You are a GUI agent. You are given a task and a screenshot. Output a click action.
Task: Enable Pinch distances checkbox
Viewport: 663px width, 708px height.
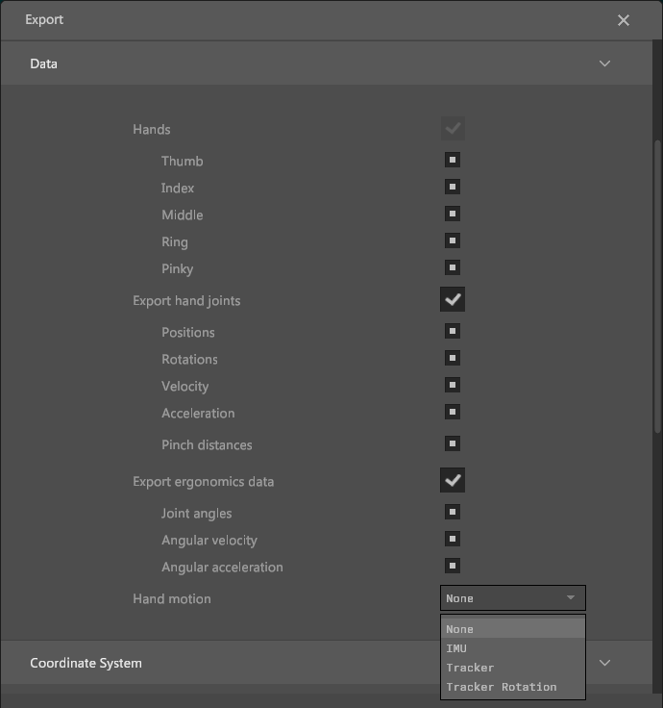[x=453, y=443]
